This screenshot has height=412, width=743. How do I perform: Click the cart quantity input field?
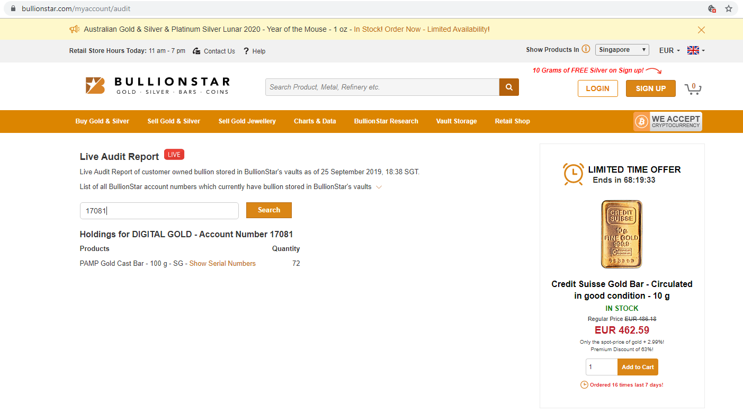[x=601, y=367]
